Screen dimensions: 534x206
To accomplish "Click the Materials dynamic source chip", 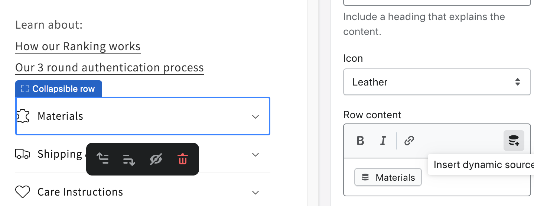I will click(x=388, y=177).
